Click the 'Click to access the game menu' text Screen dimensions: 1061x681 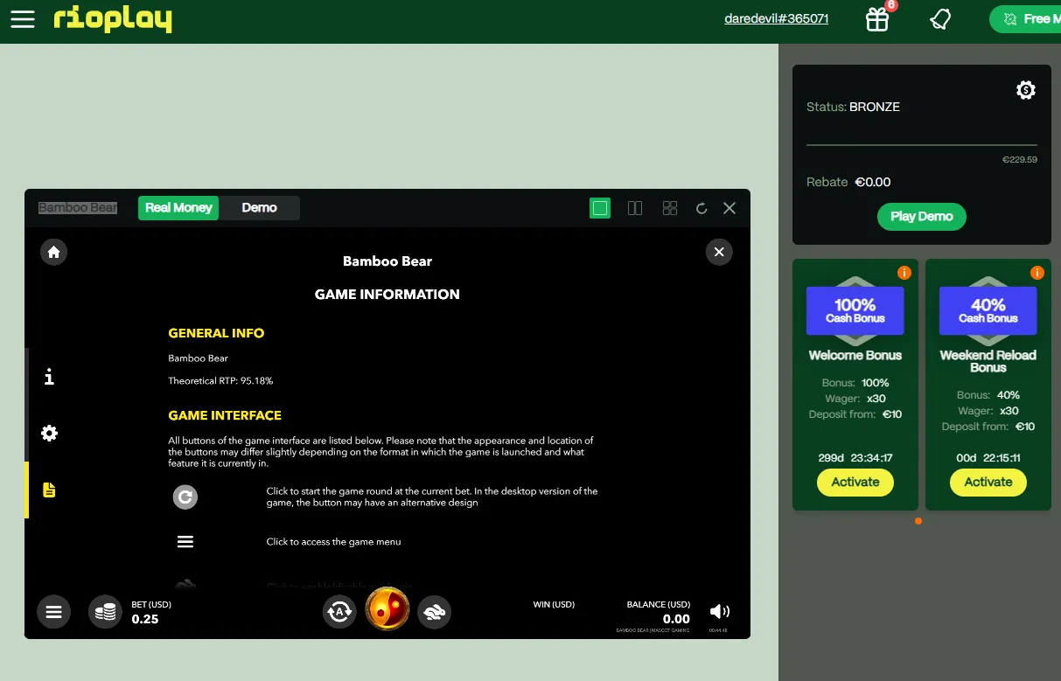pyautogui.click(x=334, y=542)
